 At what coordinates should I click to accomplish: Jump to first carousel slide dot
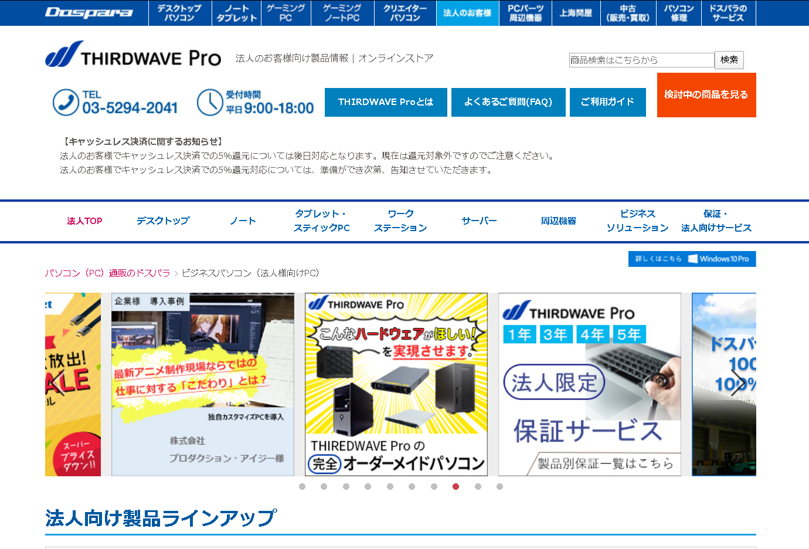click(x=302, y=487)
